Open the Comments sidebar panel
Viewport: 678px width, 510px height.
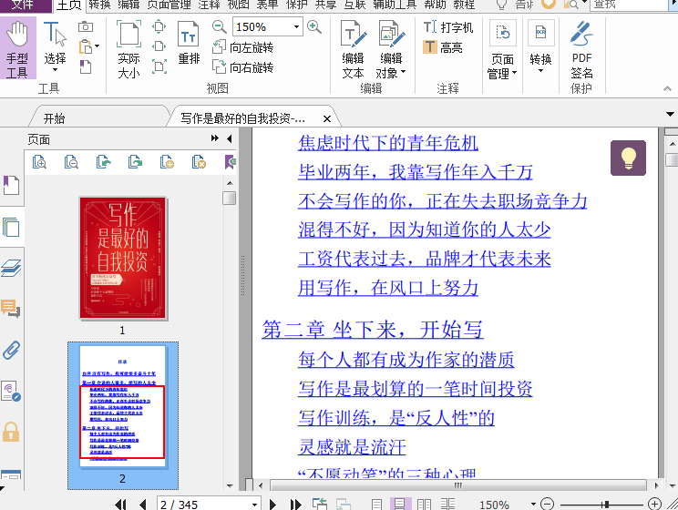11,309
